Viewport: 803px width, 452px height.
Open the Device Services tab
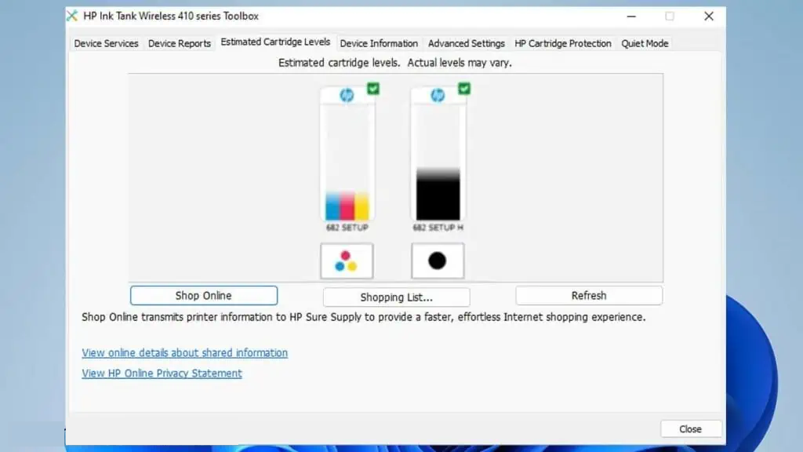106,44
